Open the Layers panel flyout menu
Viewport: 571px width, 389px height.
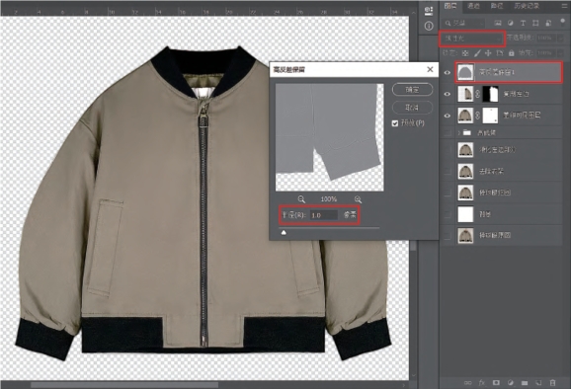click(x=564, y=6)
